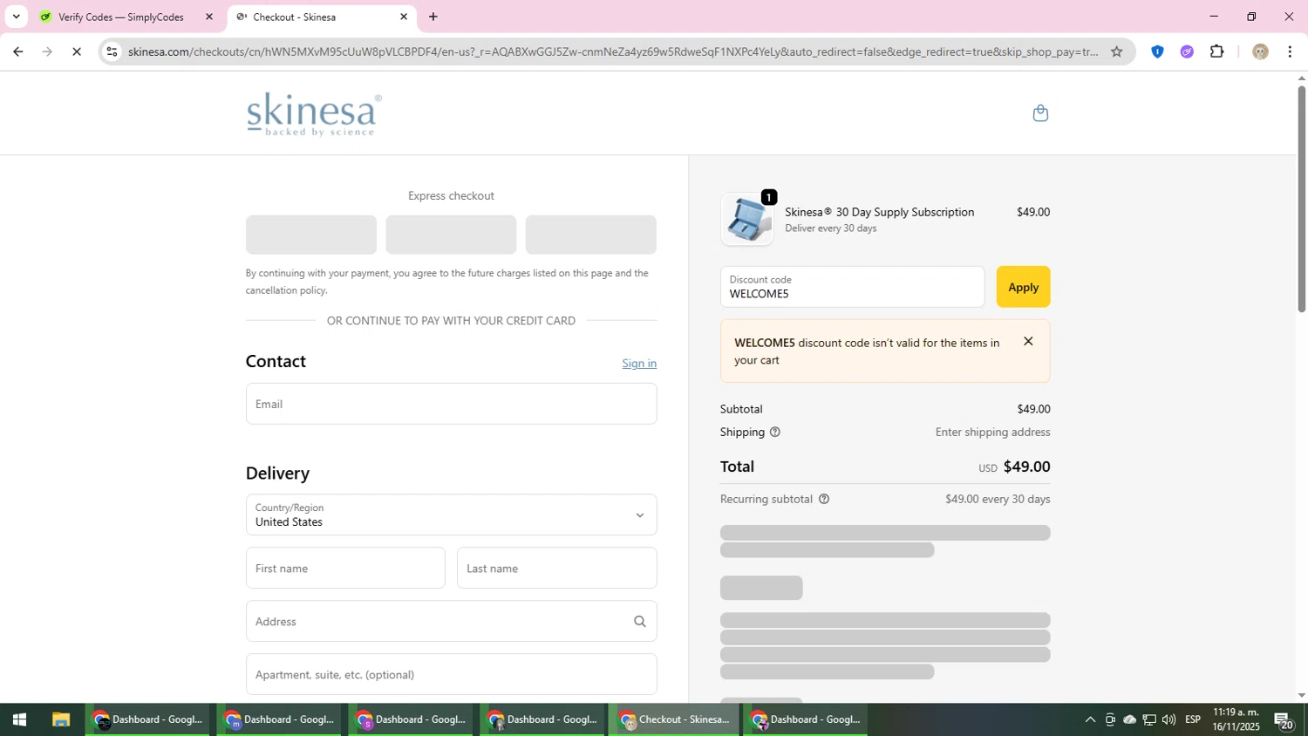The width and height of the screenshot is (1308, 736).
Task: Open the Extensions puzzle icon
Action: [1217, 51]
